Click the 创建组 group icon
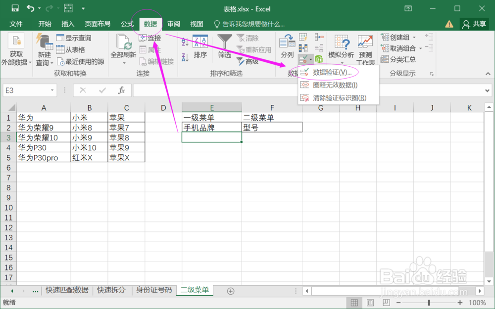 pos(385,37)
